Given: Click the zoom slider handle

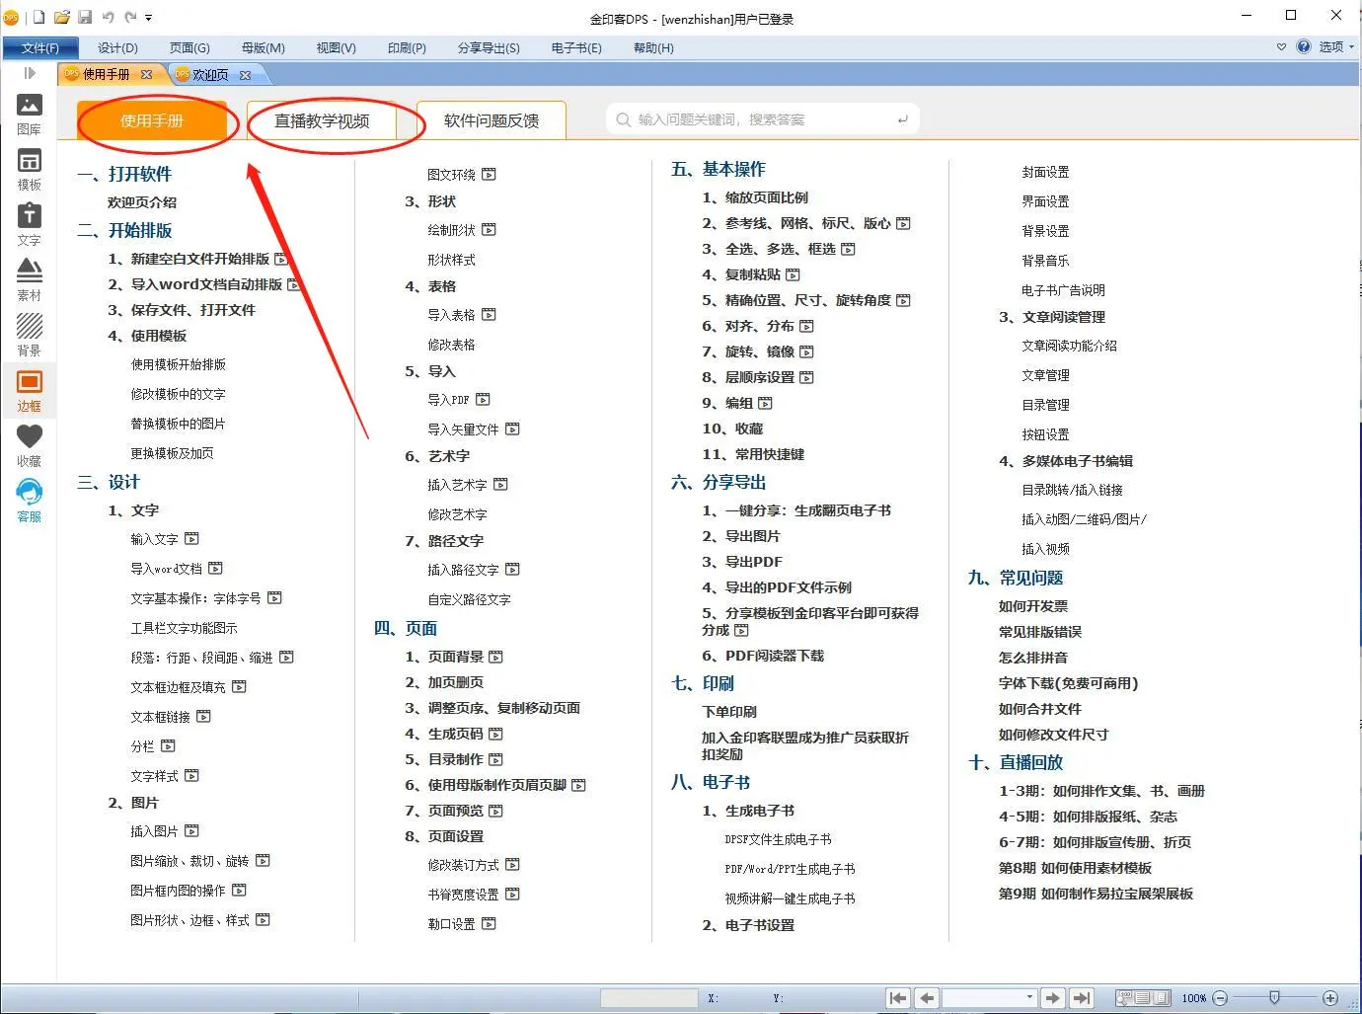Looking at the screenshot, I should click(x=1274, y=997).
